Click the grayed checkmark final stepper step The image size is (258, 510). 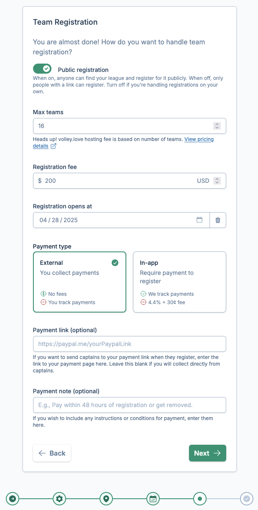pos(247,499)
